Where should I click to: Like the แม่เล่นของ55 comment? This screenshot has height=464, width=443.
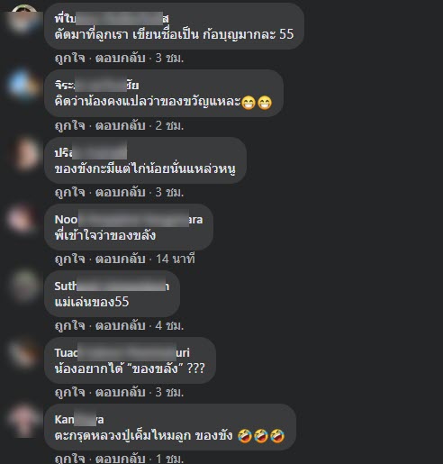click(x=70, y=325)
